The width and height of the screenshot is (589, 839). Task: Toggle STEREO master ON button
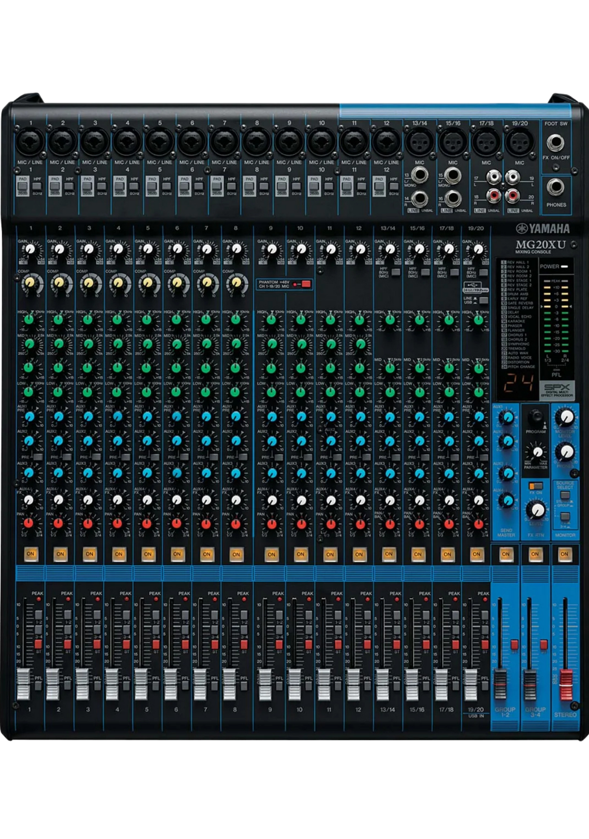point(564,554)
